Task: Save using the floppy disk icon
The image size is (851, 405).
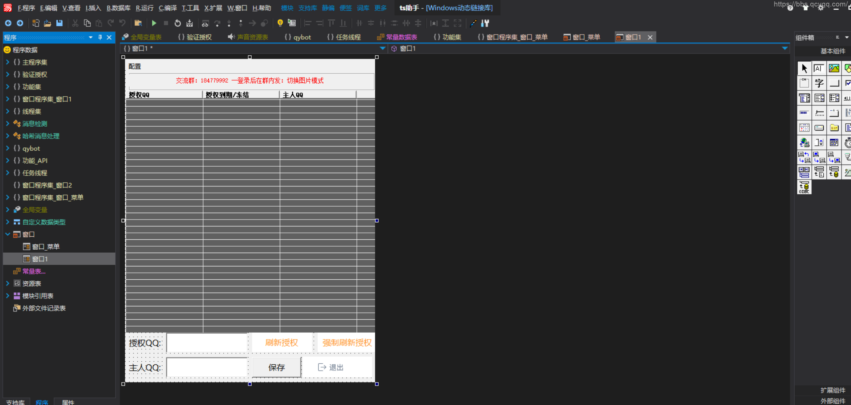Action: 59,23
